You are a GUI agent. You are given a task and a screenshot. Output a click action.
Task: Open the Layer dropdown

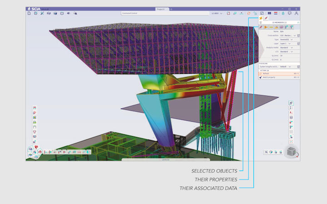tap(290, 43)
